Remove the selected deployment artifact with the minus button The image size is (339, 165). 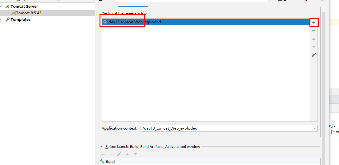[314, 31]
